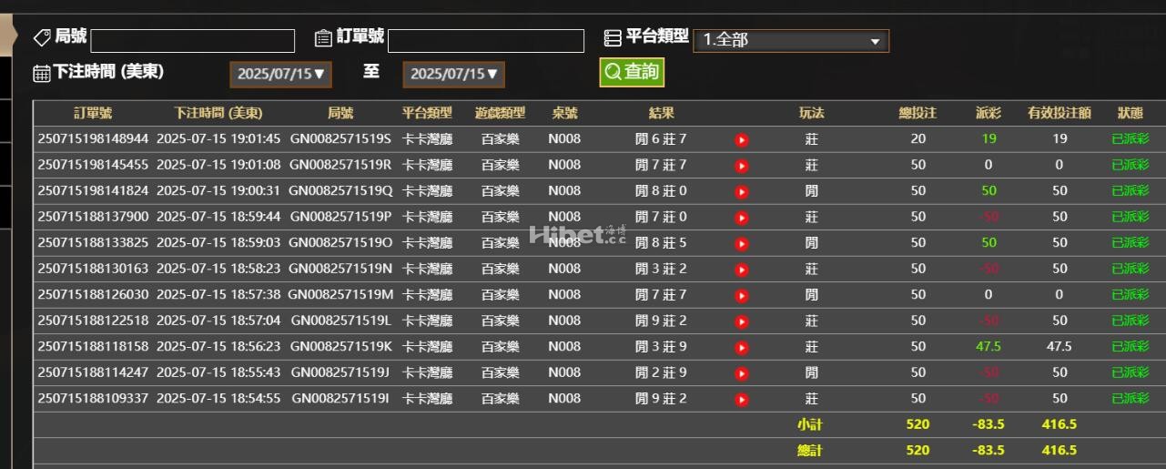Click the 遊戲類型 column header
Viewport: 1166px width, 469px height.
[500, 114]
